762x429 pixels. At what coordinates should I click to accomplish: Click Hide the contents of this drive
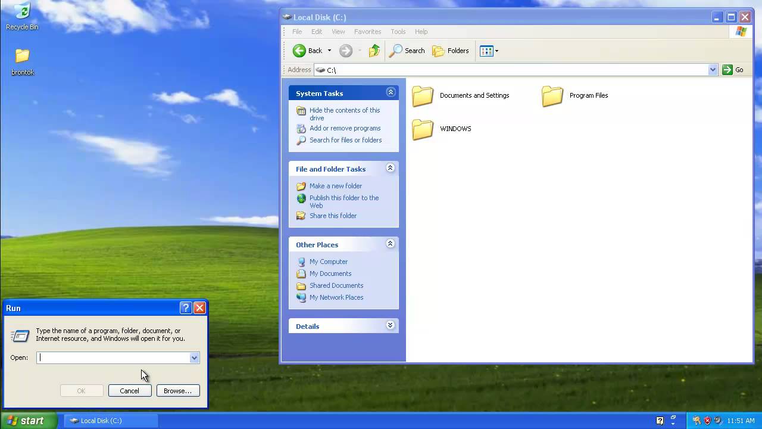(345, 114)
